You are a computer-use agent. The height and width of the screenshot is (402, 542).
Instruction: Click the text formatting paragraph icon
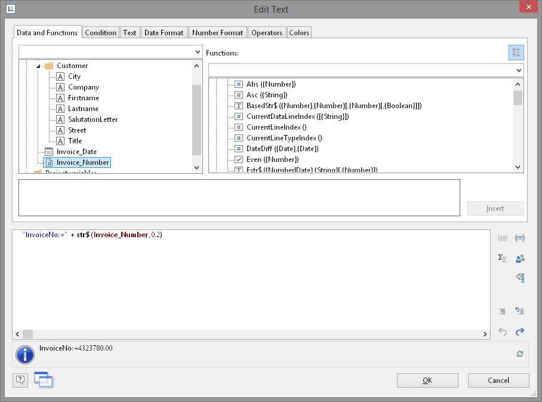pyautogui.click(x=519, y=278)
